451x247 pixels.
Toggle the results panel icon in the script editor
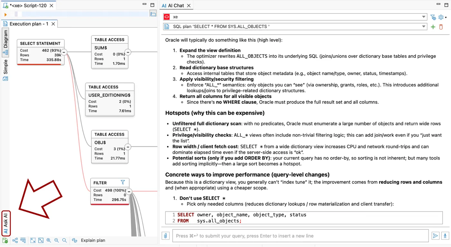tap(153, 14)
